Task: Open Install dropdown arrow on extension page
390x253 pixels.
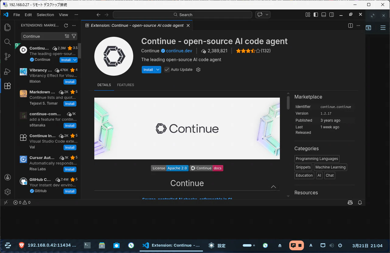Action: pos(158,70)
